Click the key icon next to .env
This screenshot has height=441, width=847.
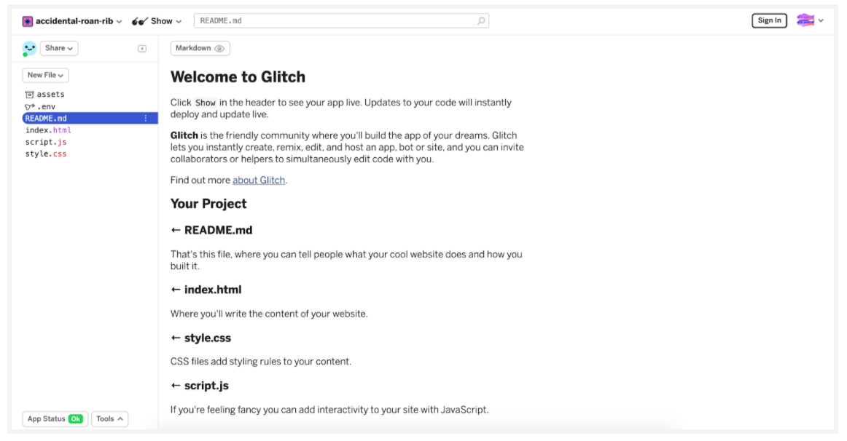[x=30, y=107]
